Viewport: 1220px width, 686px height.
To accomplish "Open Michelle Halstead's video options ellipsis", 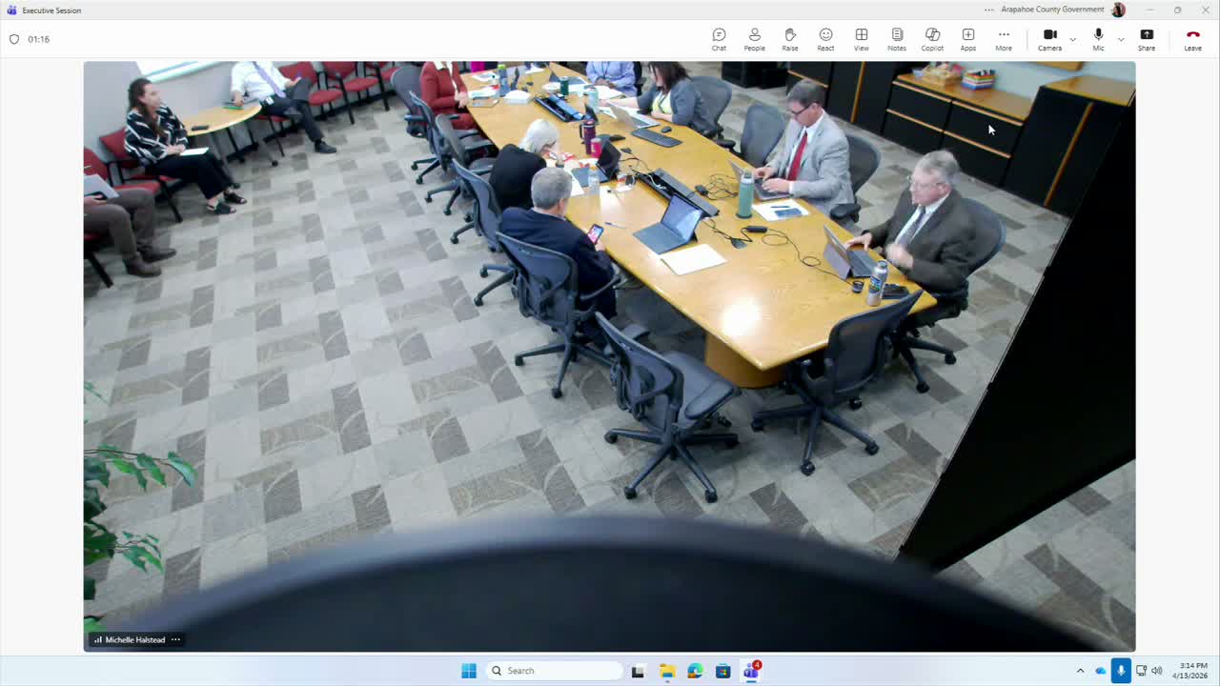I will (x=175, y=639).
